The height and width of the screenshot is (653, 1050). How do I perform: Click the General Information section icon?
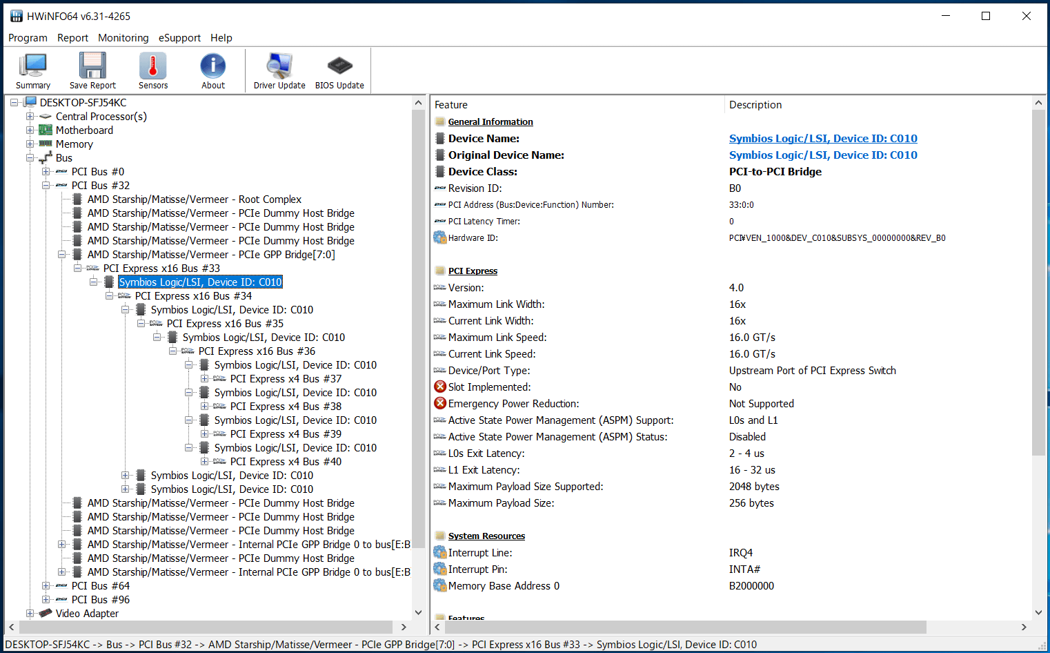point(440,121)
